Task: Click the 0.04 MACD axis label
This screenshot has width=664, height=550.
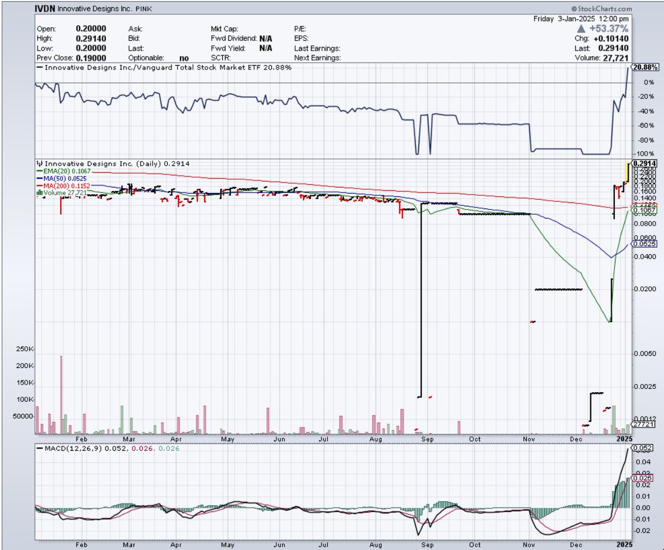Action: coord(642,461)
